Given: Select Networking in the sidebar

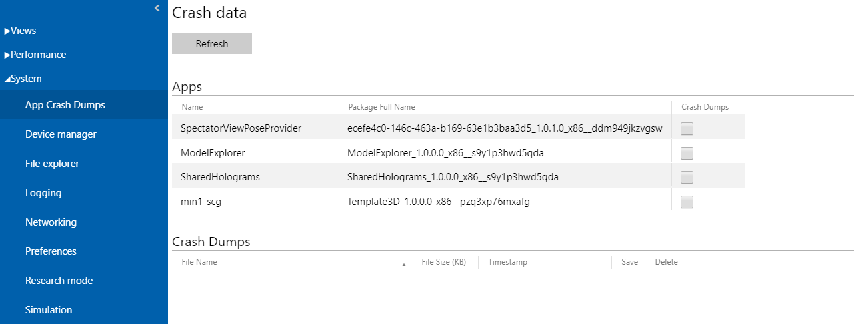Looking at the screenshot, I should point(51,222).
